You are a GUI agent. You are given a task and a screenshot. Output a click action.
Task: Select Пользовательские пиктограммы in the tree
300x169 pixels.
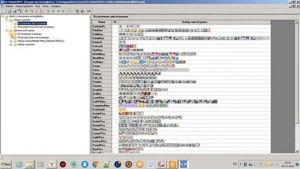[x=36, y=27]
